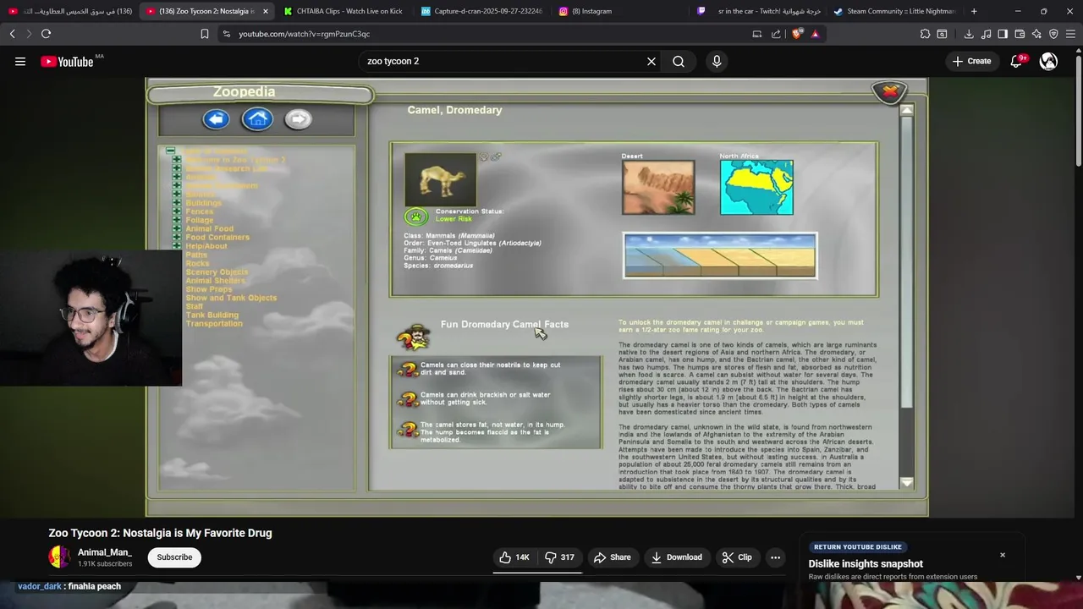This screenshot has height=609, width=1083.
Task: Click the 'Lower Risk' conservation status text
Action: 454,219
